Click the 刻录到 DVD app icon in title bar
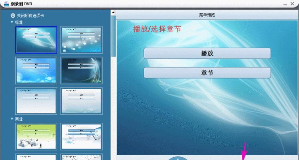This screenshot has width=299, height=160. pos(6,4)
